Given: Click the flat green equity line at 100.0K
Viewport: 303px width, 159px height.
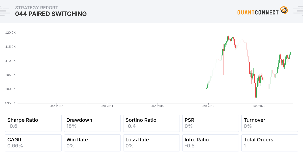Looking at the screenshot, I should coord(112,89).
